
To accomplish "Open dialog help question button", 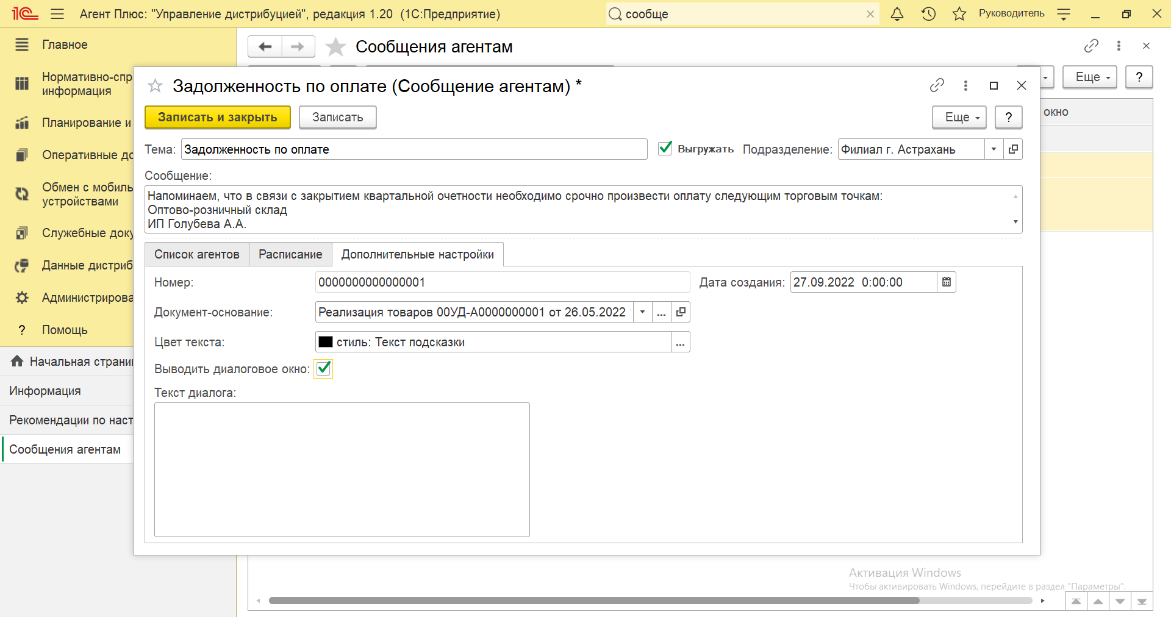I will (x=1009, y=117).
